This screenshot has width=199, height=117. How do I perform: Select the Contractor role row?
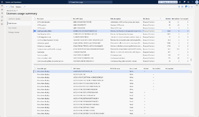point(112,52)
